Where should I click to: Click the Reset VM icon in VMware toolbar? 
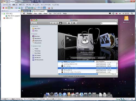pos(12,8)
